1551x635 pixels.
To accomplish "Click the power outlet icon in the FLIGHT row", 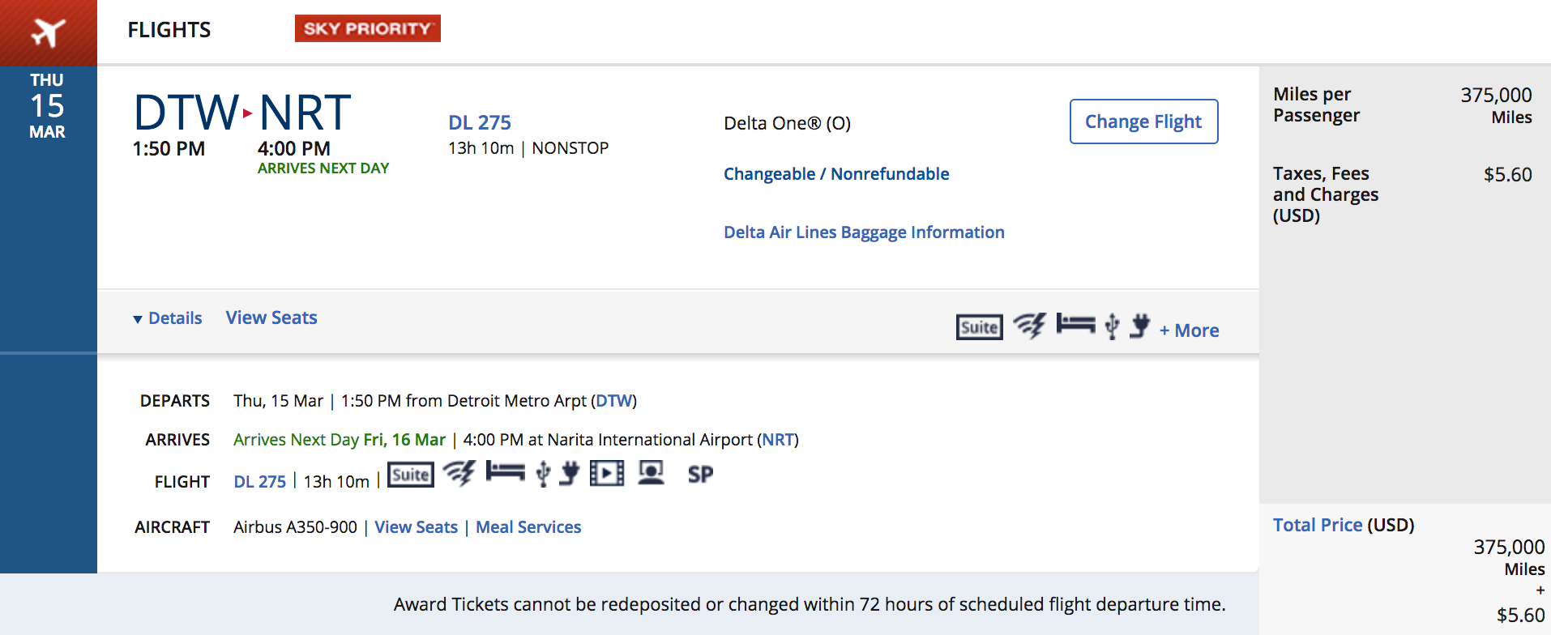I will pyautogui.click(x=570, y=473).
